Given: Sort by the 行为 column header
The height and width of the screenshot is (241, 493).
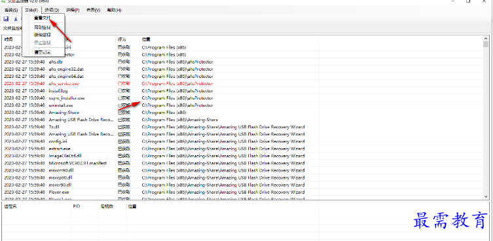Looking at the screenshot, I should point(128,39).
